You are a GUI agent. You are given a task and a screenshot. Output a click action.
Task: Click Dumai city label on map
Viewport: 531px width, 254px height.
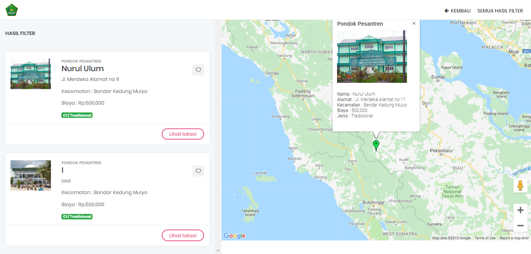(x=438, y=77)
